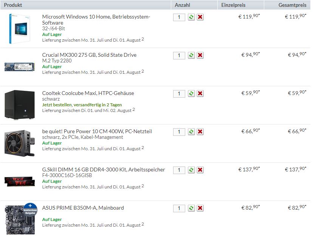
Task: Update quantity for ASUS PRIME B350M-A
Action: 191,208
